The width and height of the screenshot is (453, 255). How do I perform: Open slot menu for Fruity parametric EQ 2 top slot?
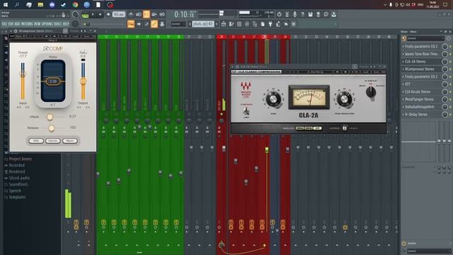click(x=403, y=46)
